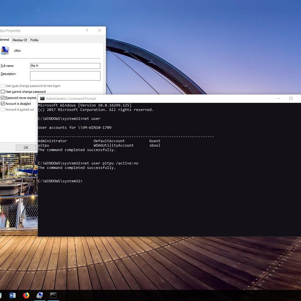
Task: Minimize the Command Prompt window
Action: [278, 99]
